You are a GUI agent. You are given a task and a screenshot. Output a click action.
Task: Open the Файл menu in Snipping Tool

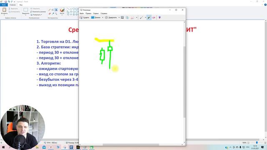(x=82, y=13)
